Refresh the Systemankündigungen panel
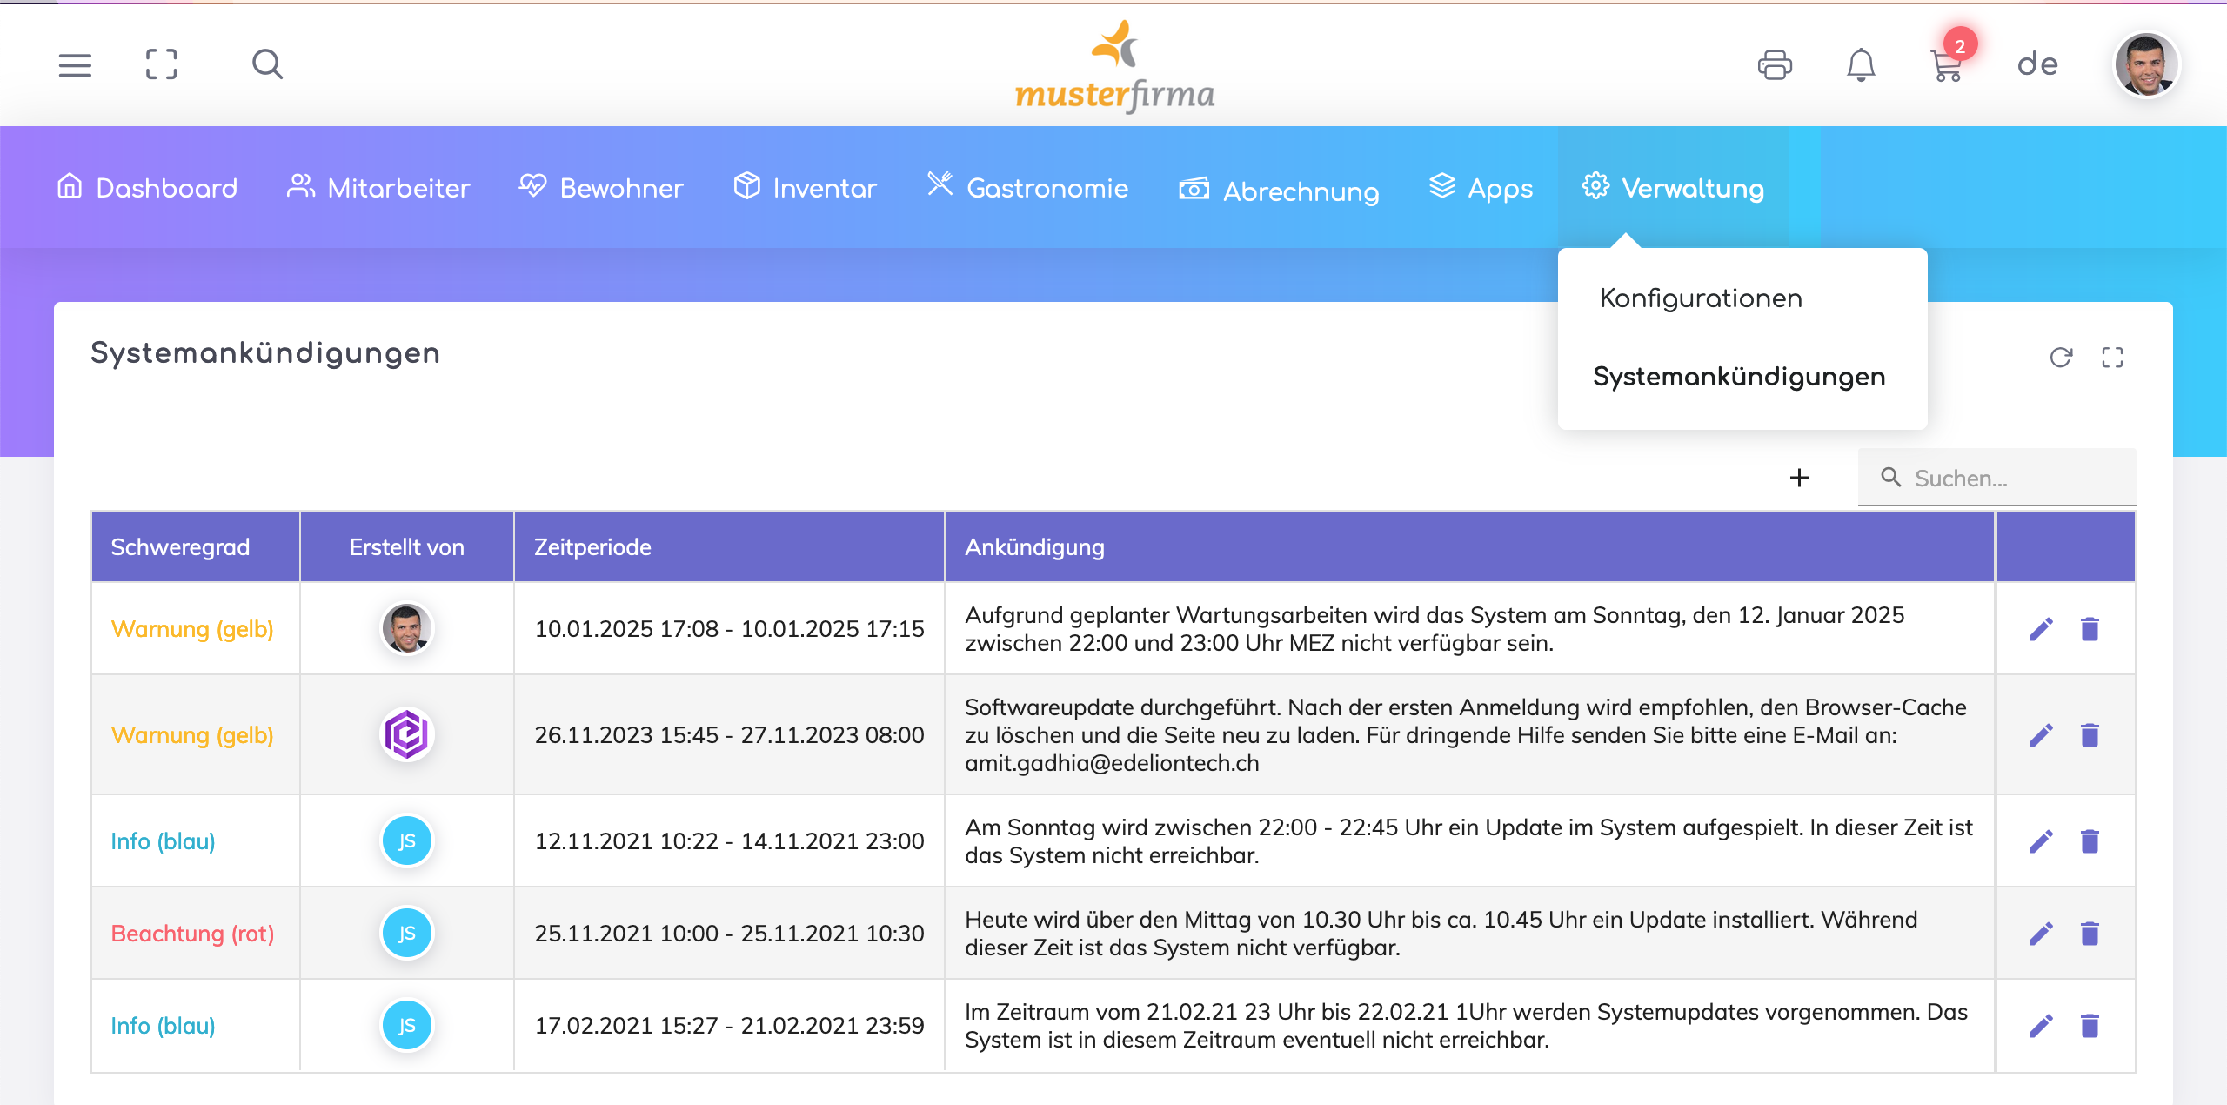Screen dimensions: 2227x1105 [2061, 358]
